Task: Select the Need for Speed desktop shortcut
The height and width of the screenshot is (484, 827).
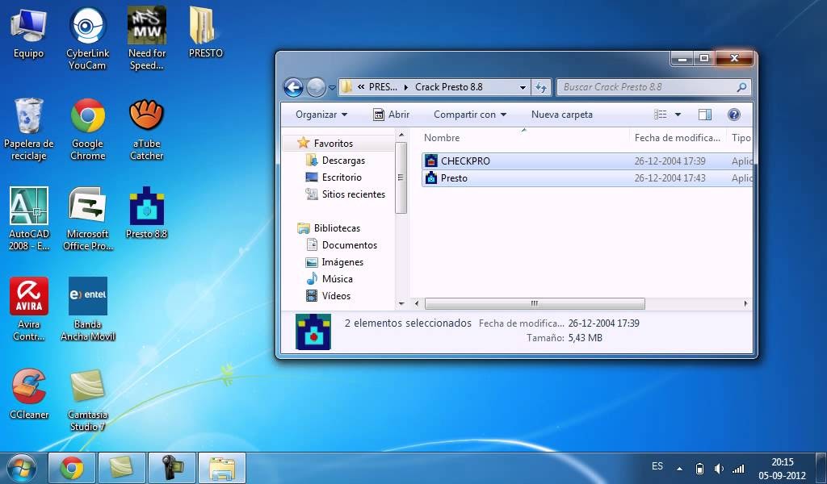Action: 147,39
